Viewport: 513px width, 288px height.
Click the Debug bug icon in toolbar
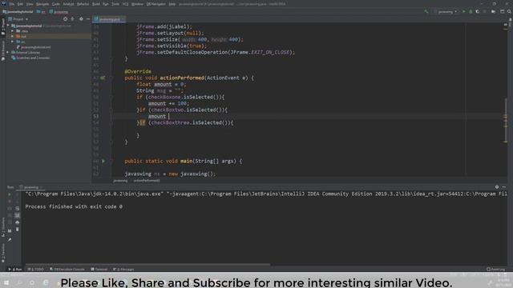pyautogui.click(x=471, y=11)
